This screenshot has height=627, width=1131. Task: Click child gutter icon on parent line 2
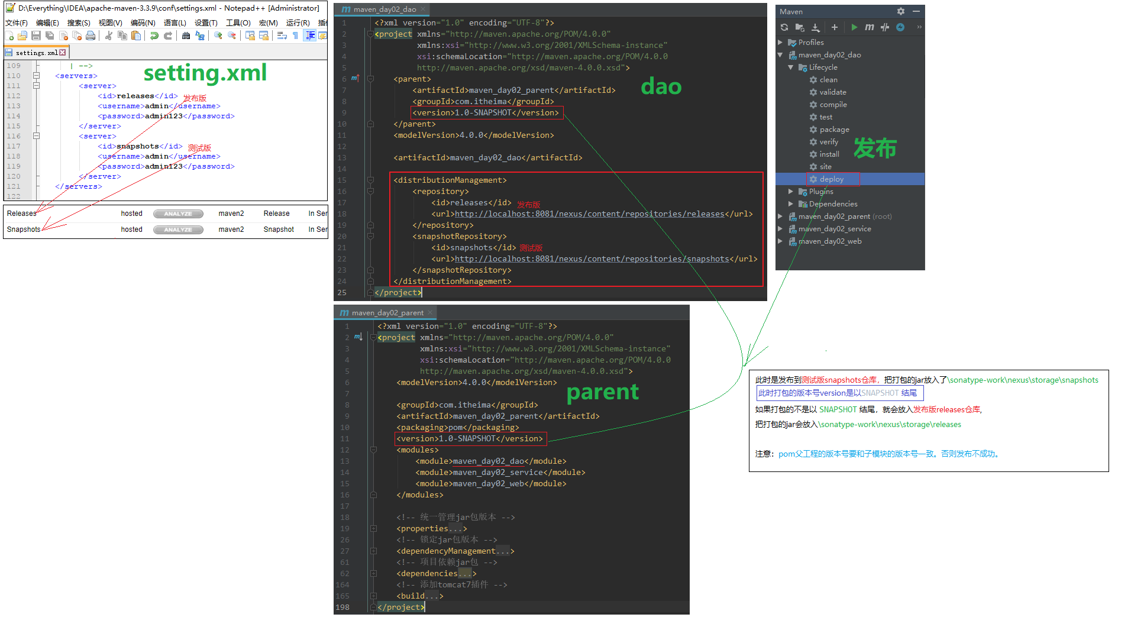[358, 337]
